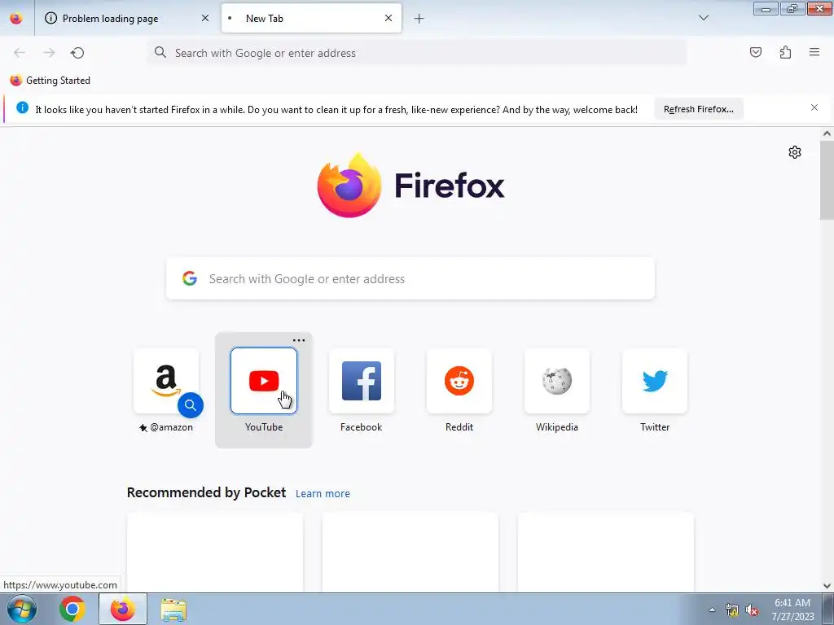Image resolution: width=834 pixels, height=625 pixels.
Task: Open the Save to Pocket icon
Action: coord(755,52)
